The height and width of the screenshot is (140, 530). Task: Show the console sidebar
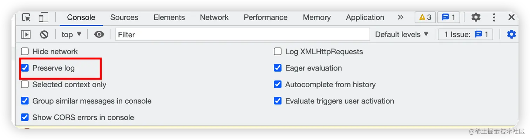point(26,35)
